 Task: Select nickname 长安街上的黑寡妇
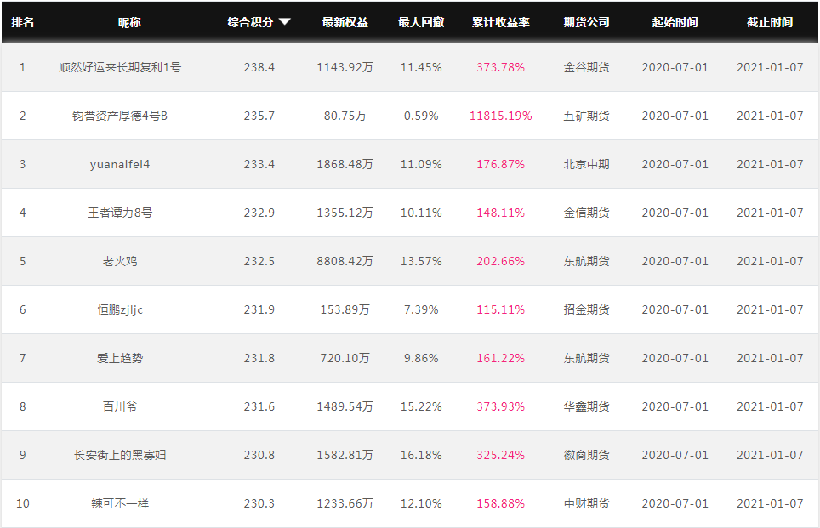point(120,455)
